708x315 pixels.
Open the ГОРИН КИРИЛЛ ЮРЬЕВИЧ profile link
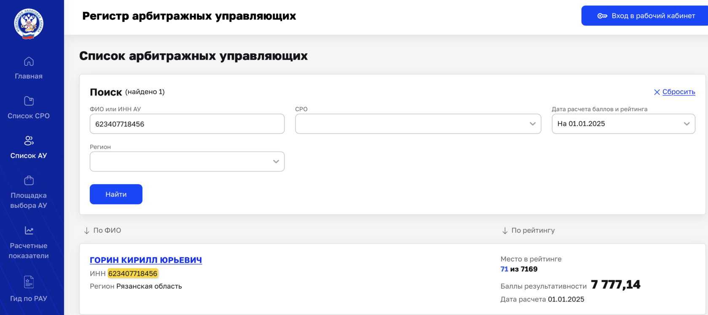(x=146, y=260)
